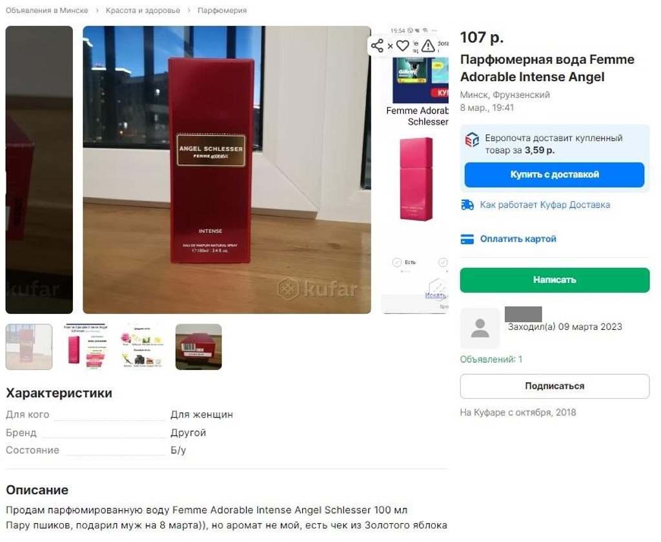This screenshot has width=661, height=542.
Task: Subscribe to seller with 'Подписаться'
Action: (554, 386)
